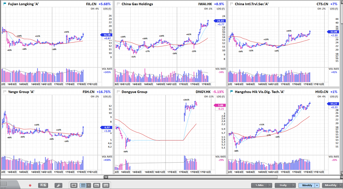The width and height of the screenshot is (343, 189).
Task: Click the HVD.CN ticker symbol
Action: coord(322,92)
